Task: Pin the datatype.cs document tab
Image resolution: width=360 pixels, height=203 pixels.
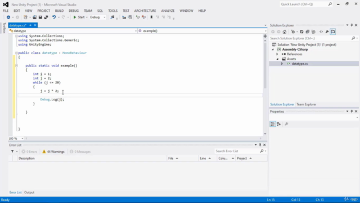Action: click(30, 25)
